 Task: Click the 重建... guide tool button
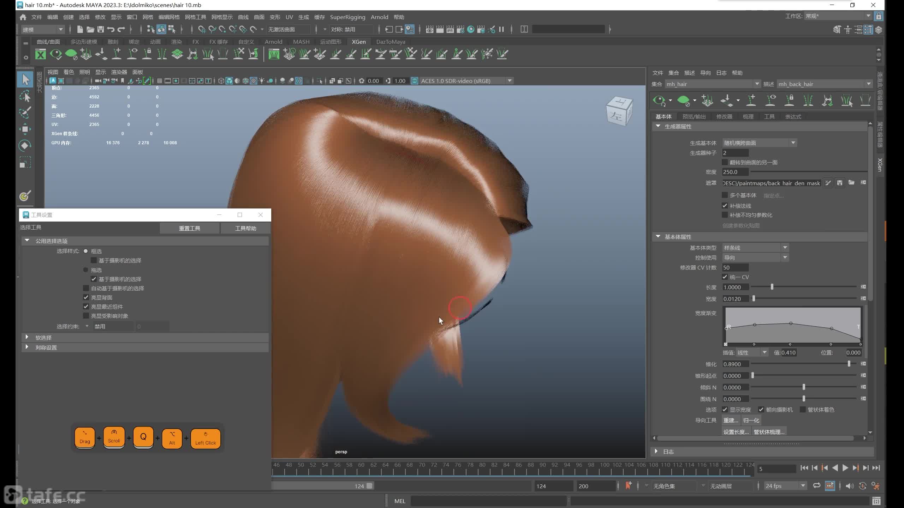point(731,420)
